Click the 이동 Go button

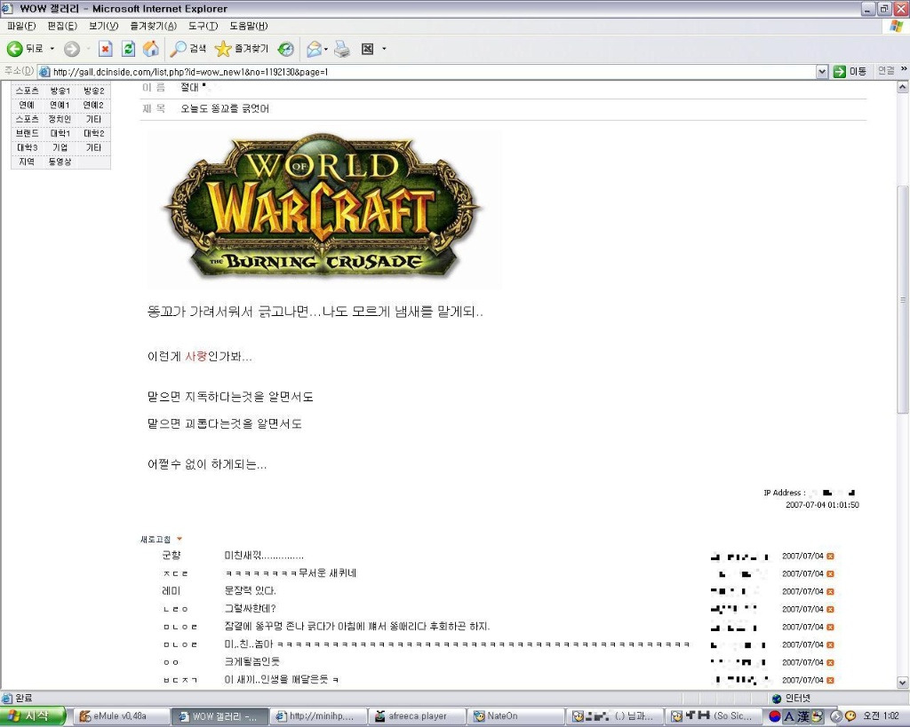click(x=850, y=71)
